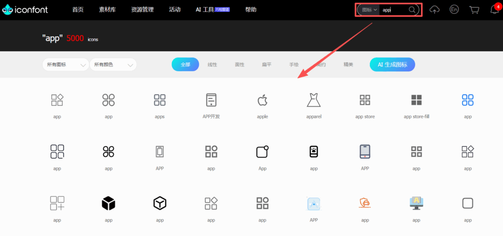Click the apple label text
This screenshot has width=503, height=236.
point(262,117)
